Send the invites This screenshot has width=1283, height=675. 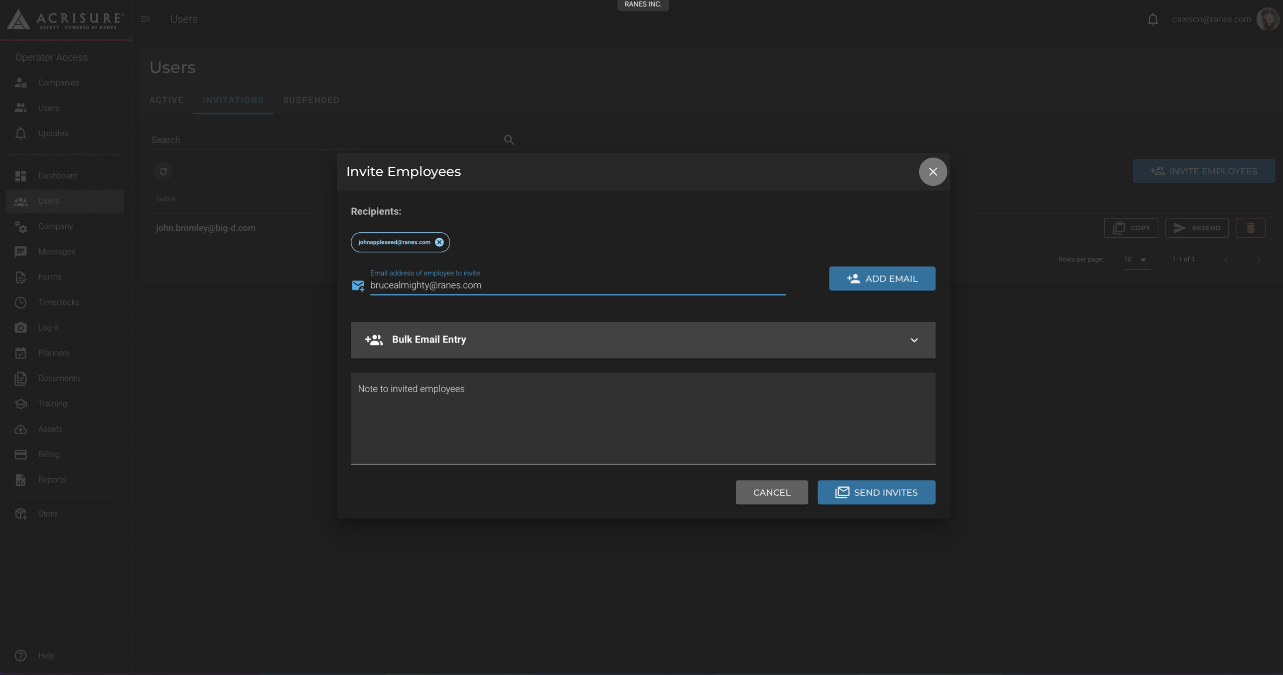tap(876, 492)
